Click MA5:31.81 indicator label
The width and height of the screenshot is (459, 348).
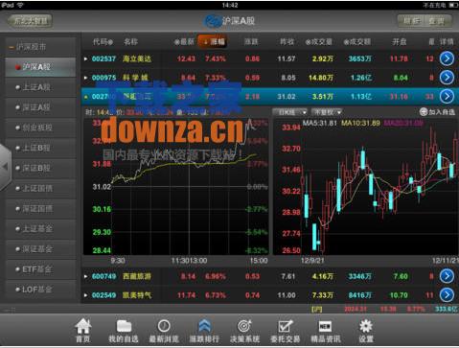(x=320, y=123)
